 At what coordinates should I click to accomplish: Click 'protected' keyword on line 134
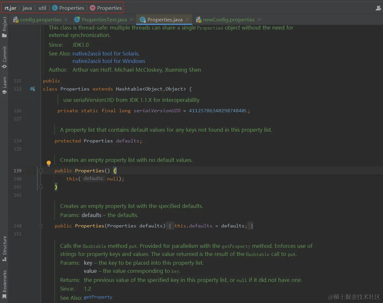[68, 141]
